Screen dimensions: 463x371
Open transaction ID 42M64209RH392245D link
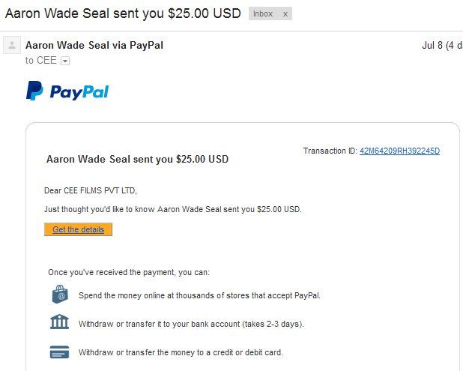click(x=399, y=151)
